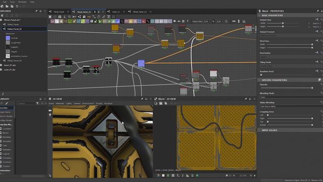
Task: Click the save icon in main toolbar
Action: 12,7
